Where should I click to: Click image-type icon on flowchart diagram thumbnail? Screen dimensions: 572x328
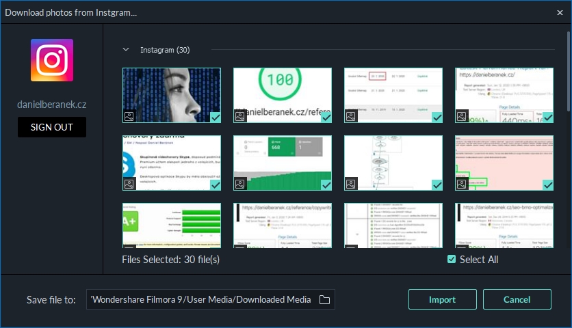click(351, 184)
